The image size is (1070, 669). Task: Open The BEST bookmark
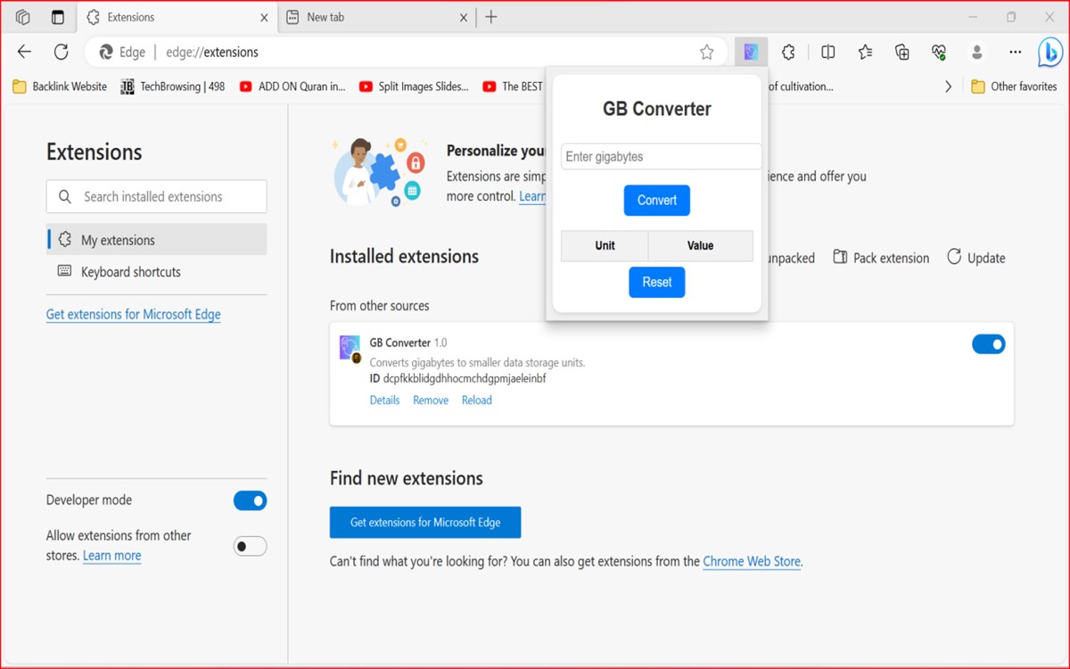coord(513,87)
